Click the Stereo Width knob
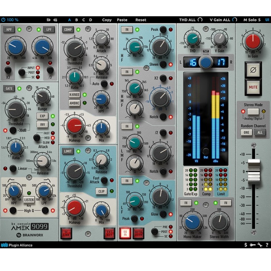 (x=219, y=222)
